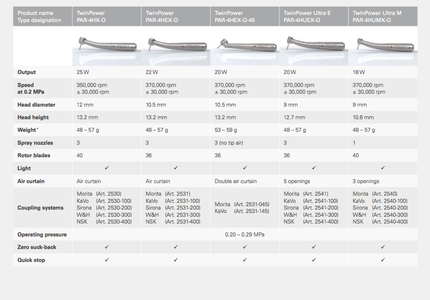Screen dimensions: 430x300
Task: Click the Light checkmark for Ultra E
Action: pos(314,167)
